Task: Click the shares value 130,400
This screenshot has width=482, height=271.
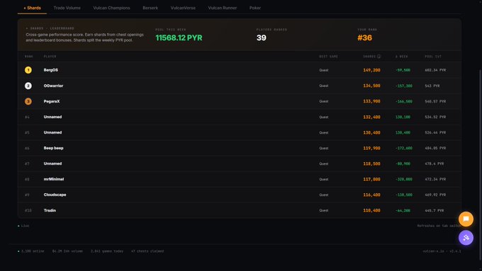Action: tap(371, 132)
